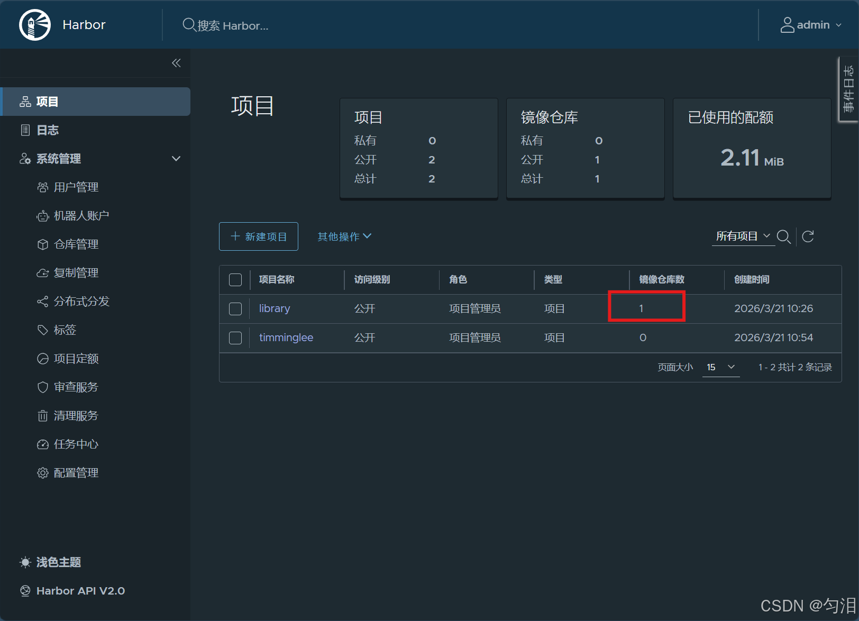Check the timminglee project row checkbox

pyautogui.click(x=235, y=338)
